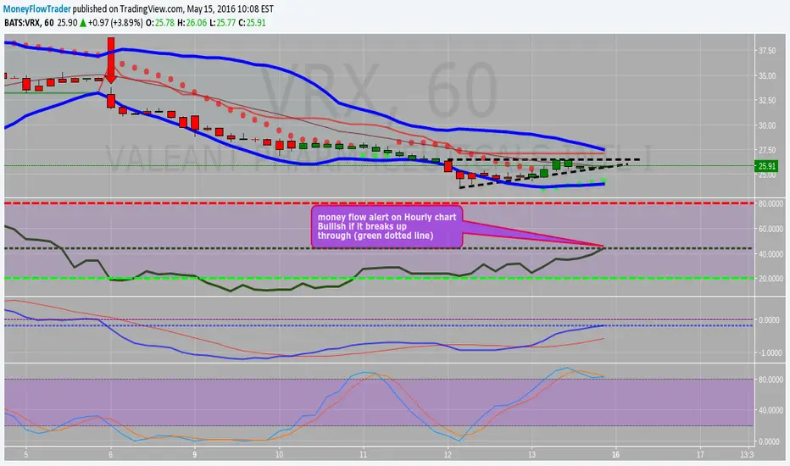Click the 27.50 price axis label

tap(767, 150)
